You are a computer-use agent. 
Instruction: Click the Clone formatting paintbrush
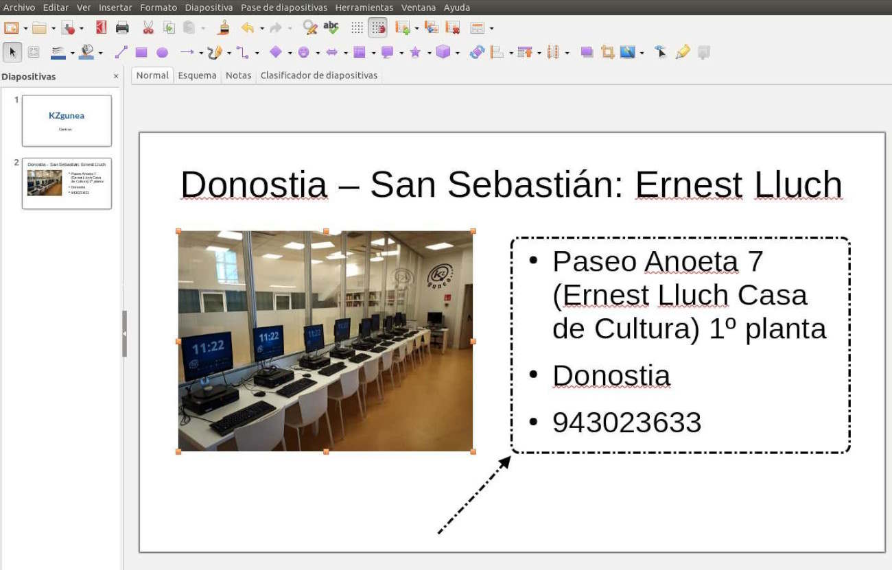pyautogui.click(x=224, y=27)
